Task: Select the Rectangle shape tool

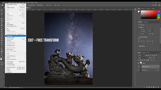Action: (x=2, y=49)
